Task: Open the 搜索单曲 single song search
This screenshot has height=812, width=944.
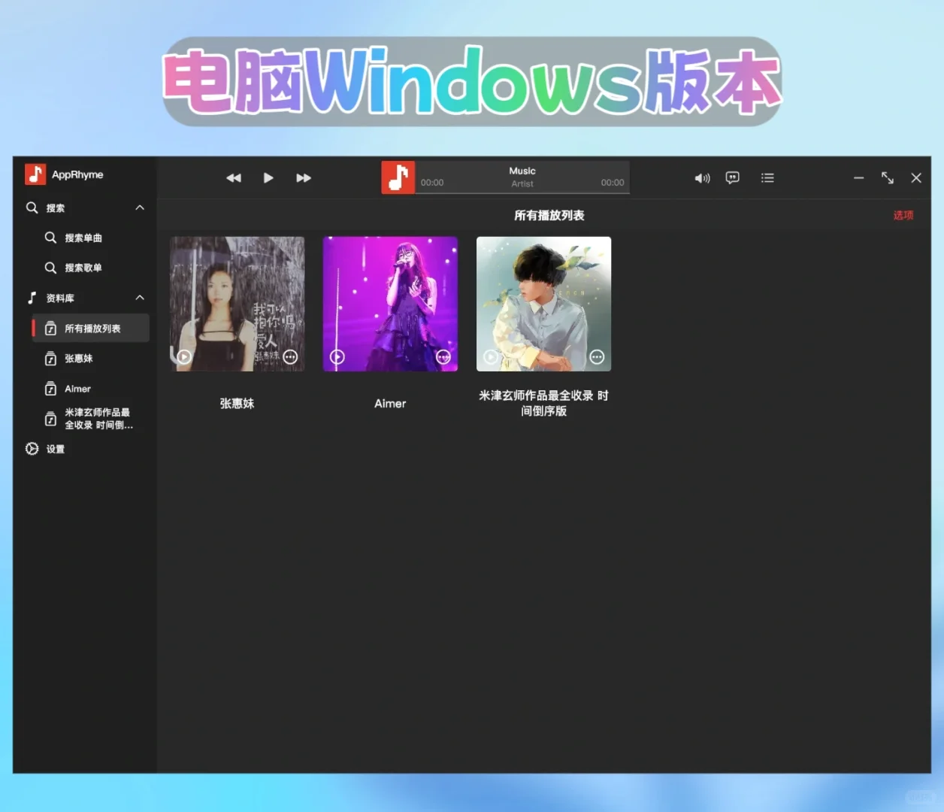Action: click(83, 238)
